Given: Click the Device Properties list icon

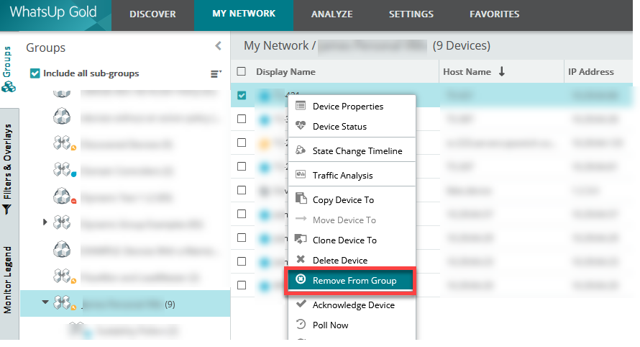Looking at the screenshot, I should coord(301,106).
